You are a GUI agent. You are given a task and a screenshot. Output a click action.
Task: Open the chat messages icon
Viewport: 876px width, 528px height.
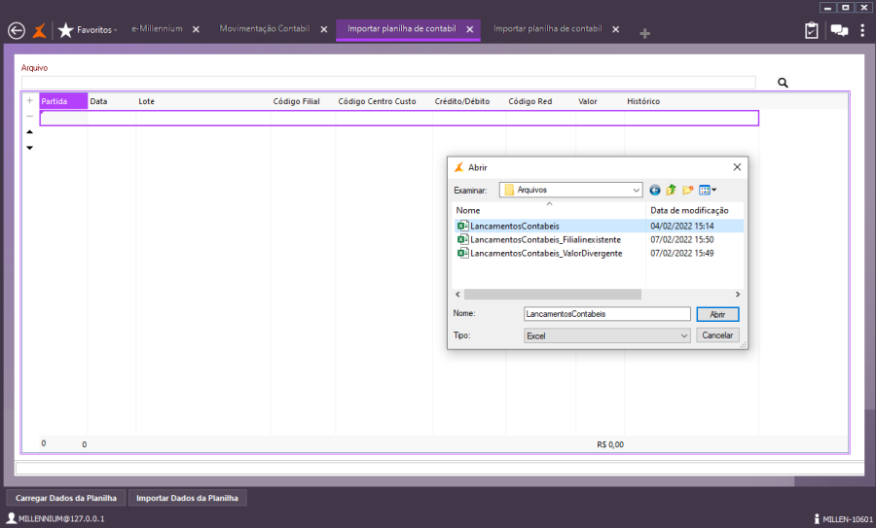click(x=837, y=30)
